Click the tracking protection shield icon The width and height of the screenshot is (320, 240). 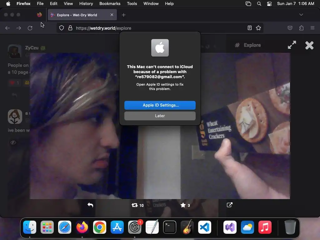(x=62, y=28)
